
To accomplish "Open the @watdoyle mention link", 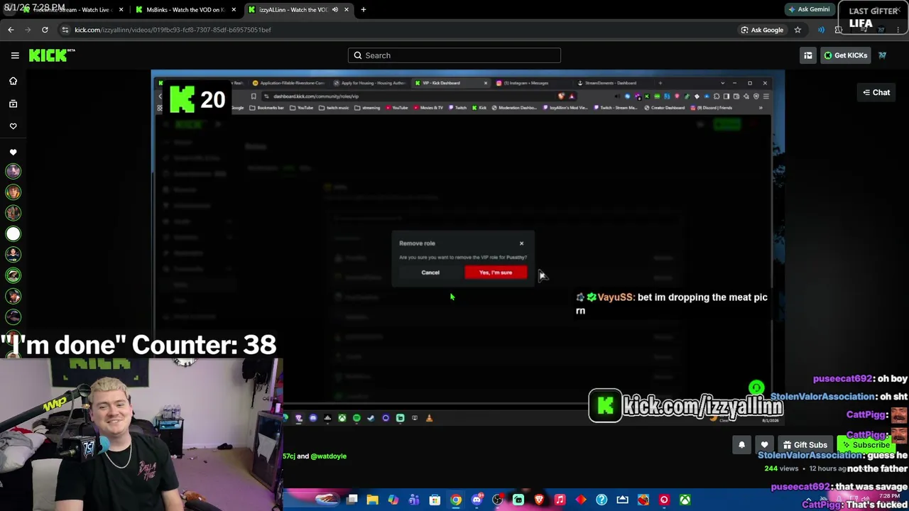I will (x=329, y=456).
